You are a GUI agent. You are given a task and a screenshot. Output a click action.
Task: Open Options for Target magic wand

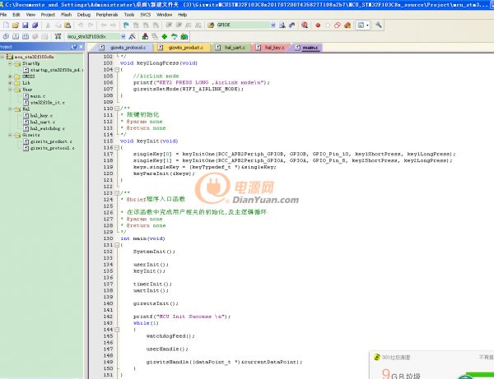pos(133,36)
